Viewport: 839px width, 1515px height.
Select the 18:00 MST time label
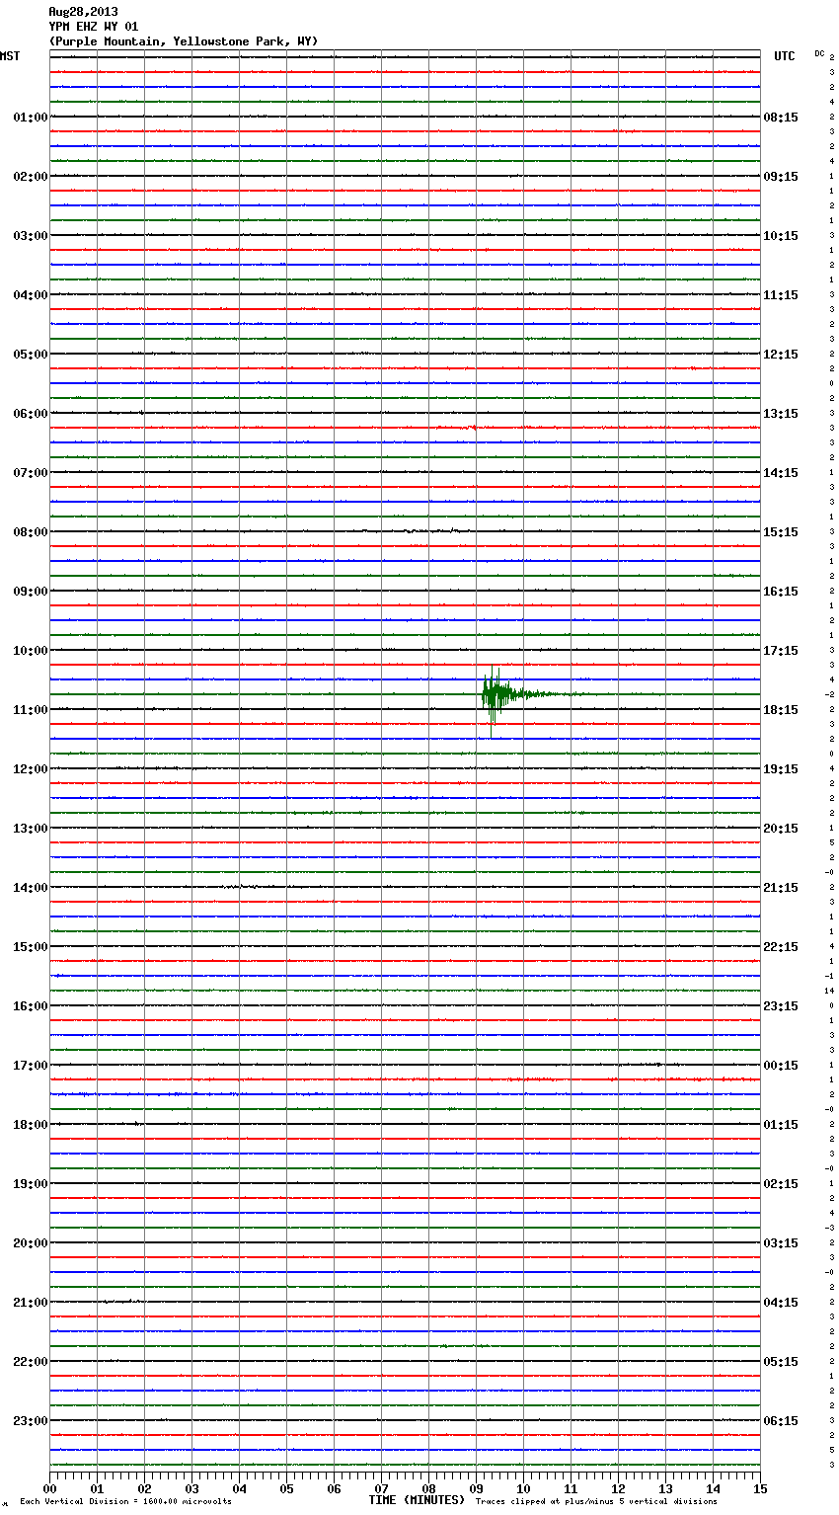point(31,1125)
